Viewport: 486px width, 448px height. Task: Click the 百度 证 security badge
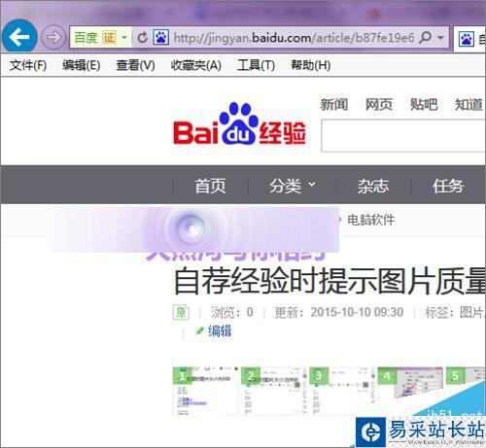pos(95,38)
